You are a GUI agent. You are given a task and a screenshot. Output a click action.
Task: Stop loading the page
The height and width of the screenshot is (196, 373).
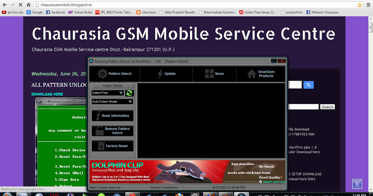pyautogui.click(x=21, y=5)
